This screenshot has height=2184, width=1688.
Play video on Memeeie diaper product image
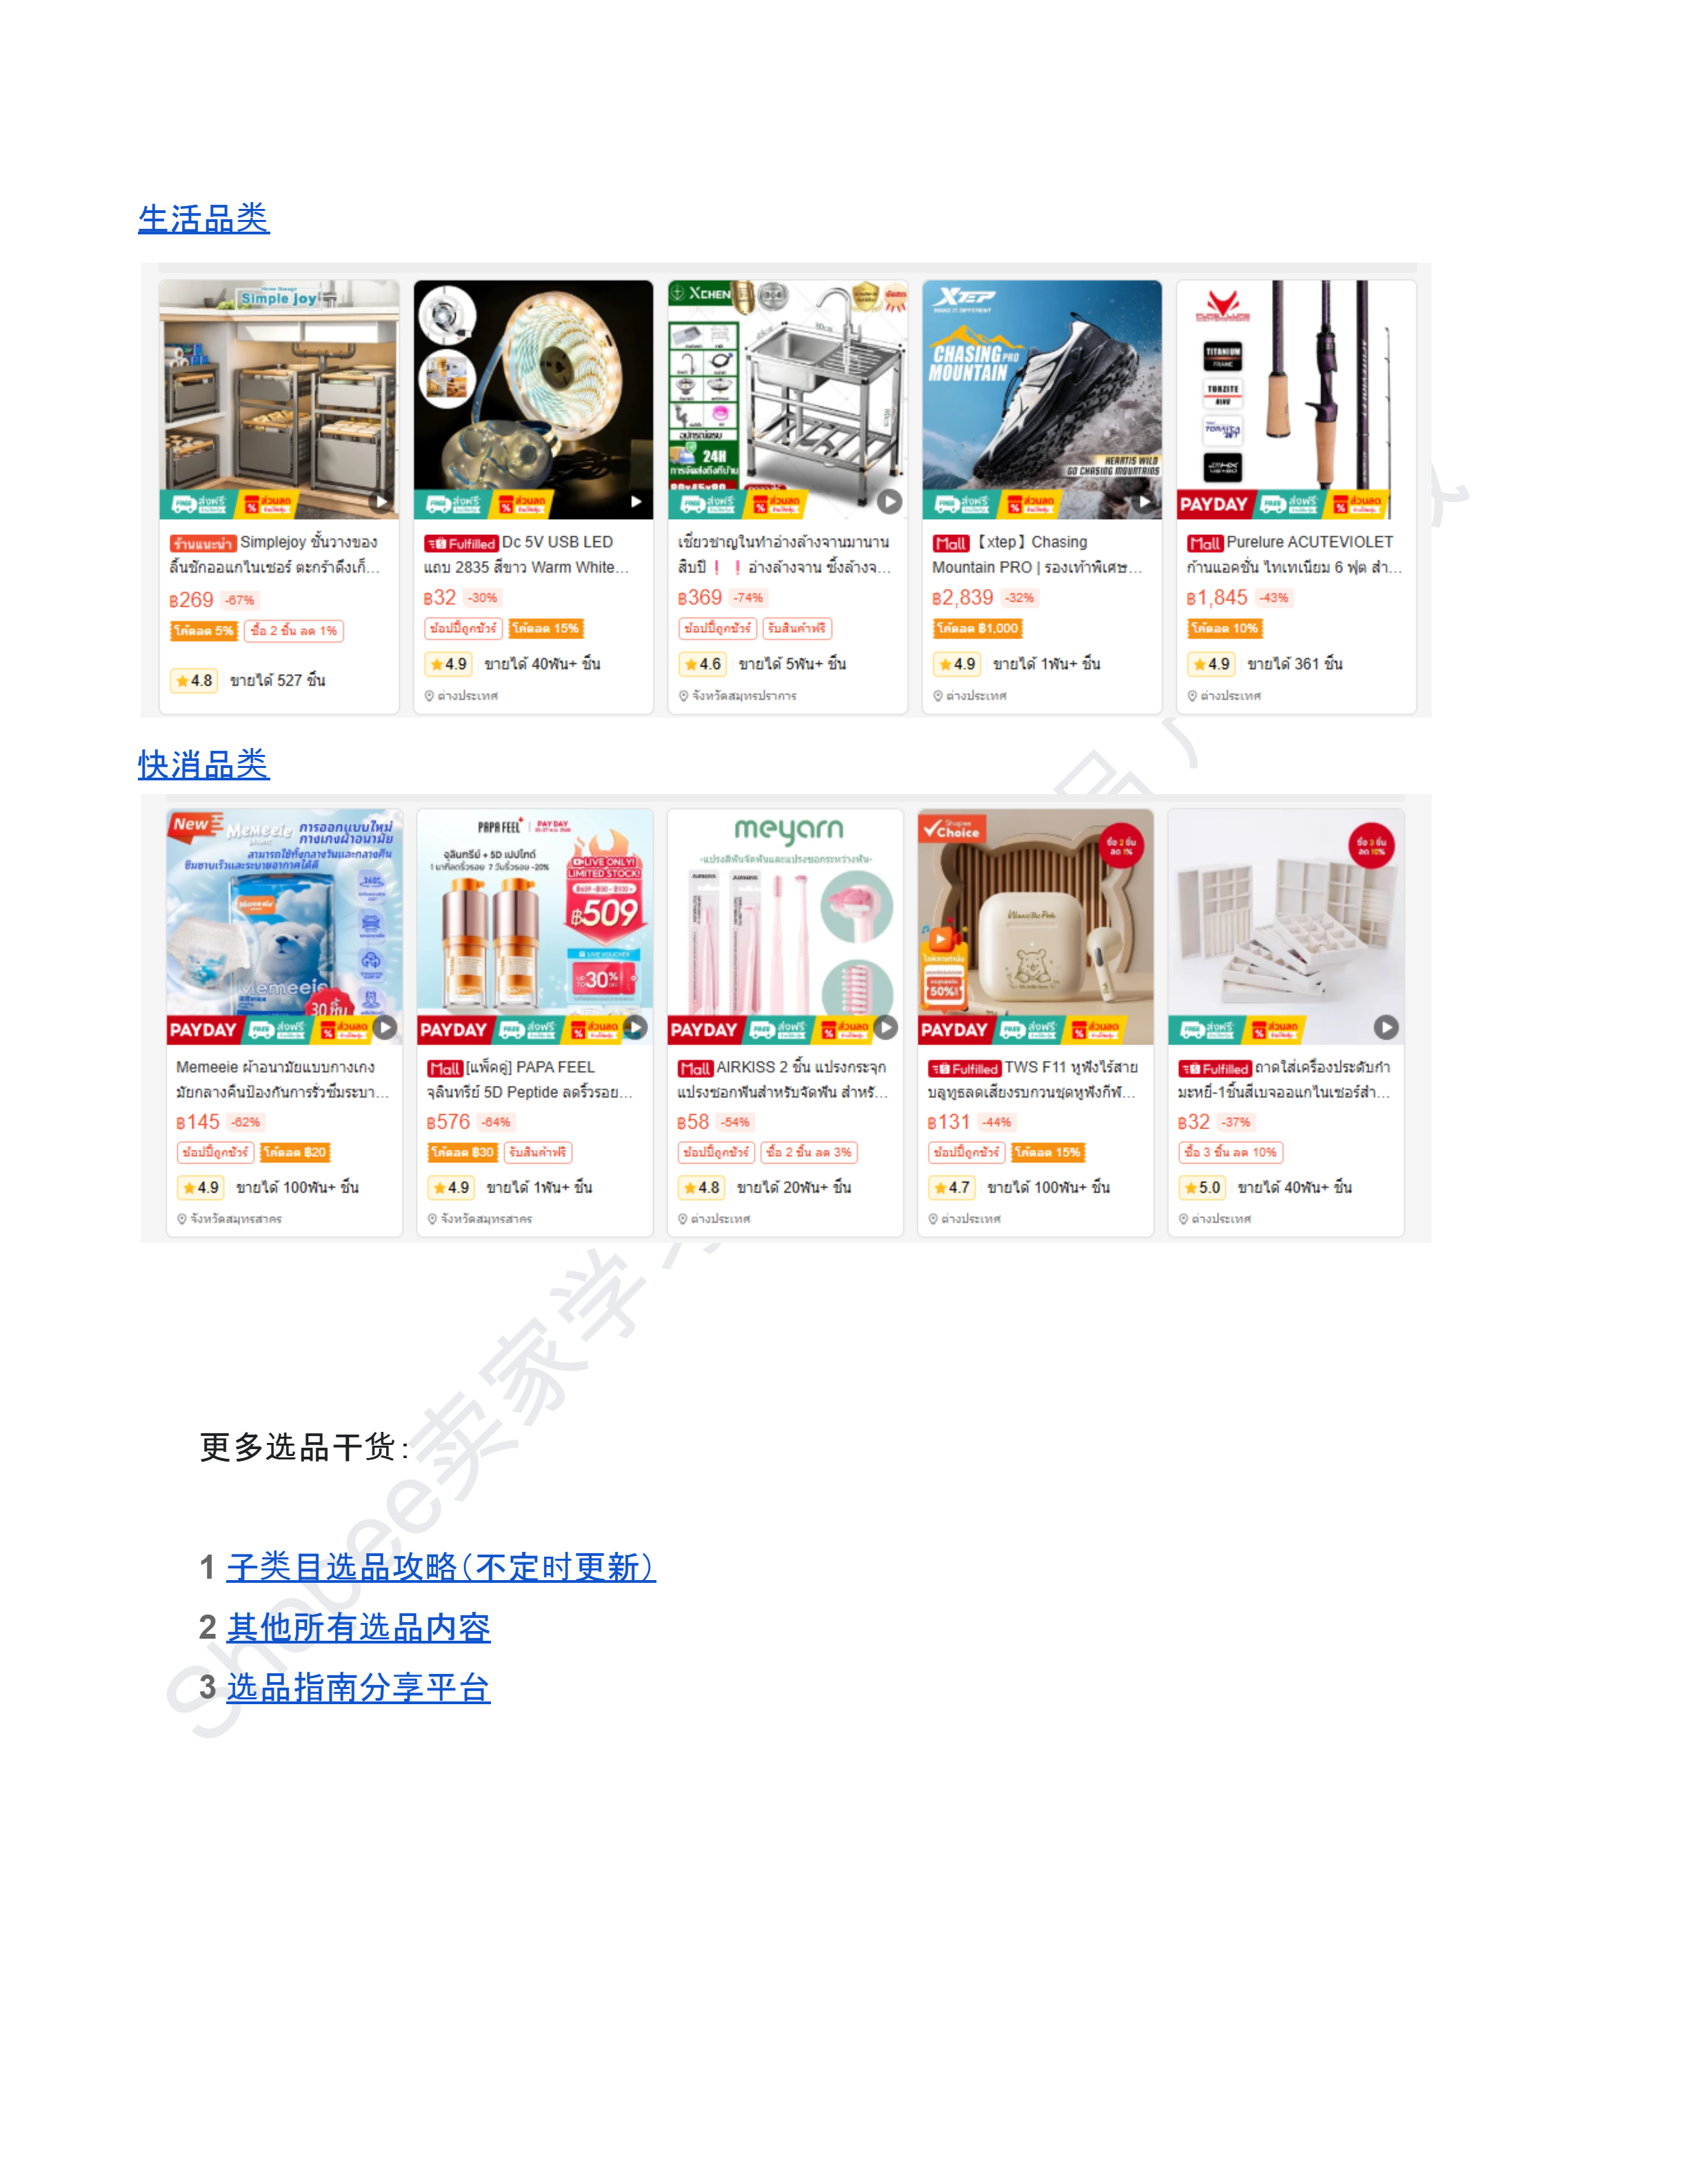(385, 1027)
